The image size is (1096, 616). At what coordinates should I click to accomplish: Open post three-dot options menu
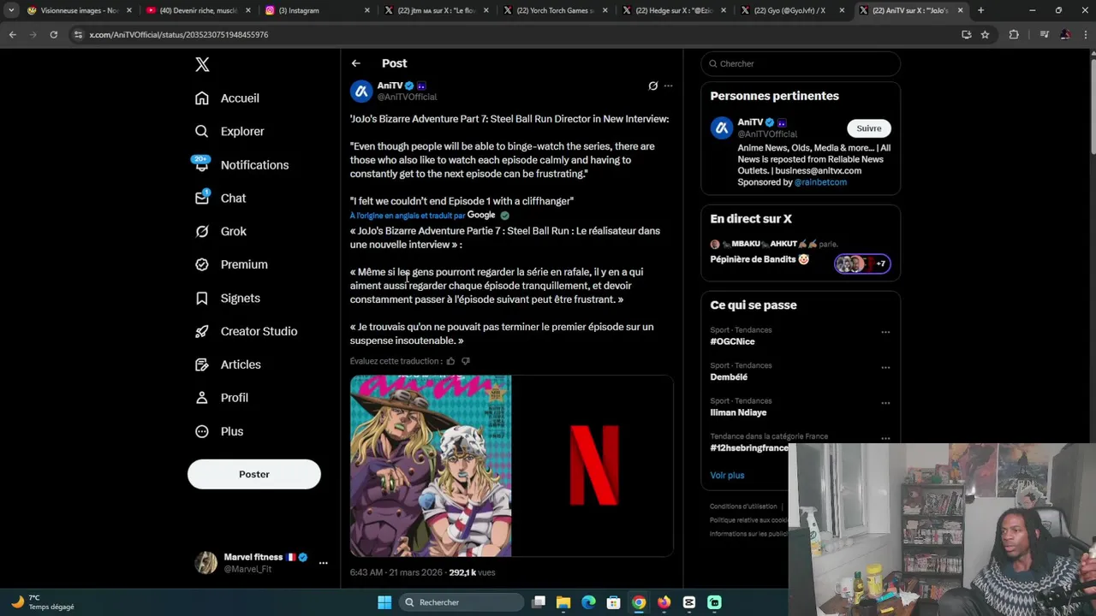(x=668, y=86)
